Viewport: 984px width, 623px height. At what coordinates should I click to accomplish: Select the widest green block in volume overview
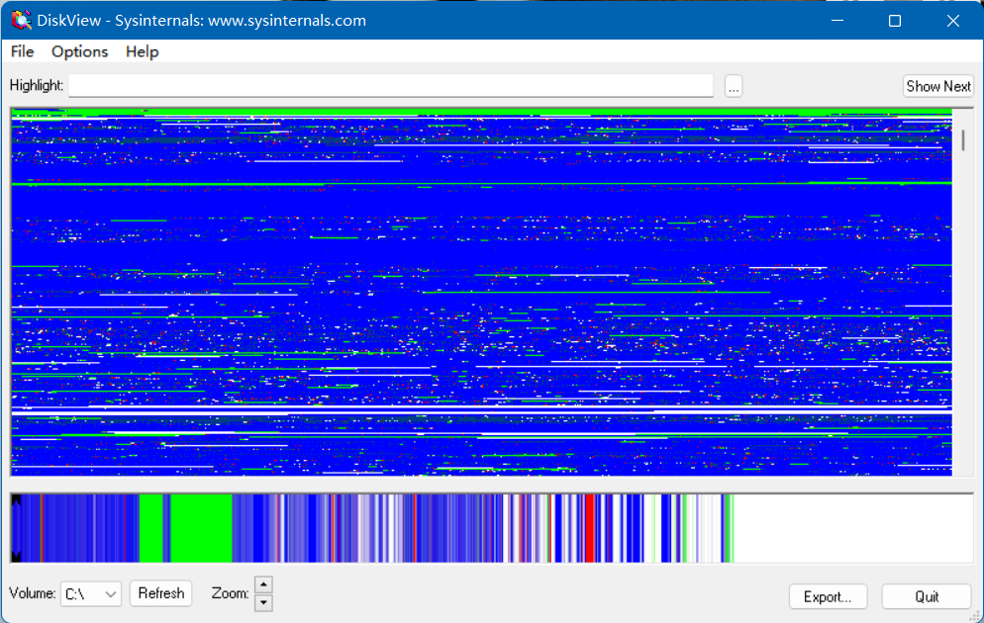pos(201,528)
